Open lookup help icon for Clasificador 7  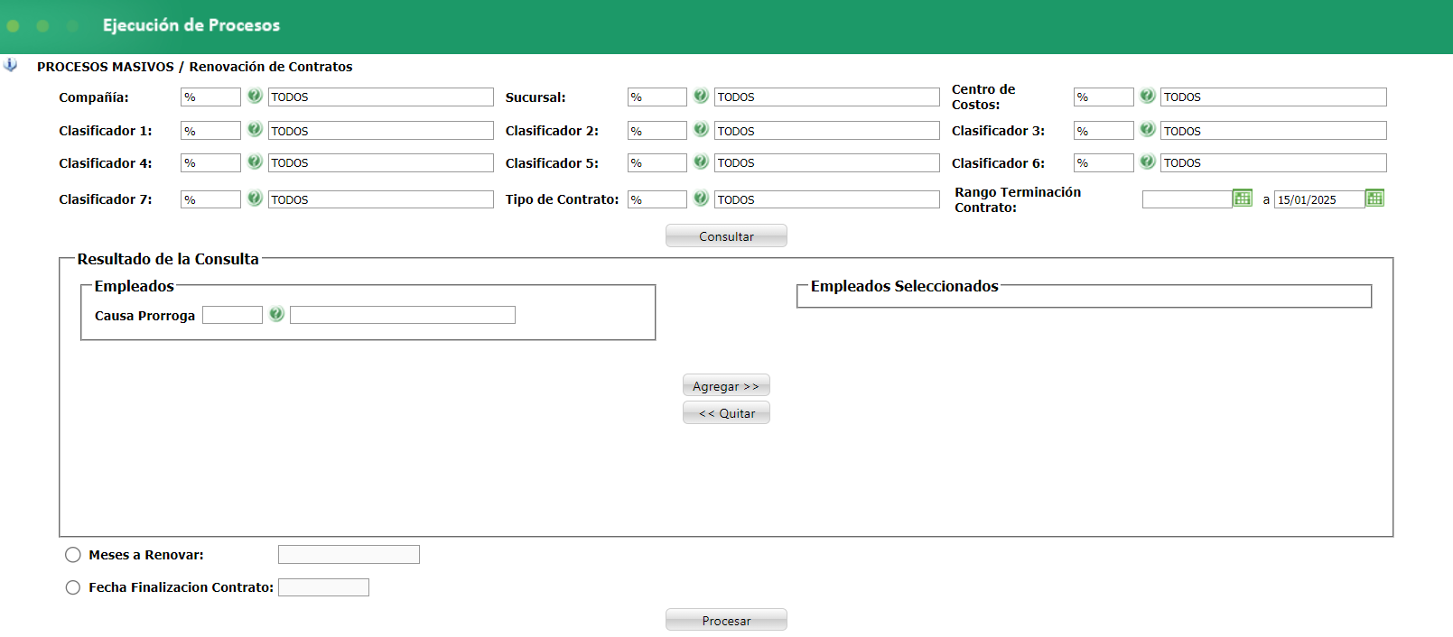[x=255, y=198]
